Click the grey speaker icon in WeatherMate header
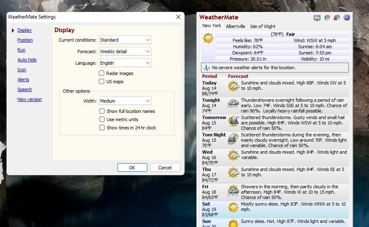The height and width of the screenshot is (227, 369). [x=327, y=18]
